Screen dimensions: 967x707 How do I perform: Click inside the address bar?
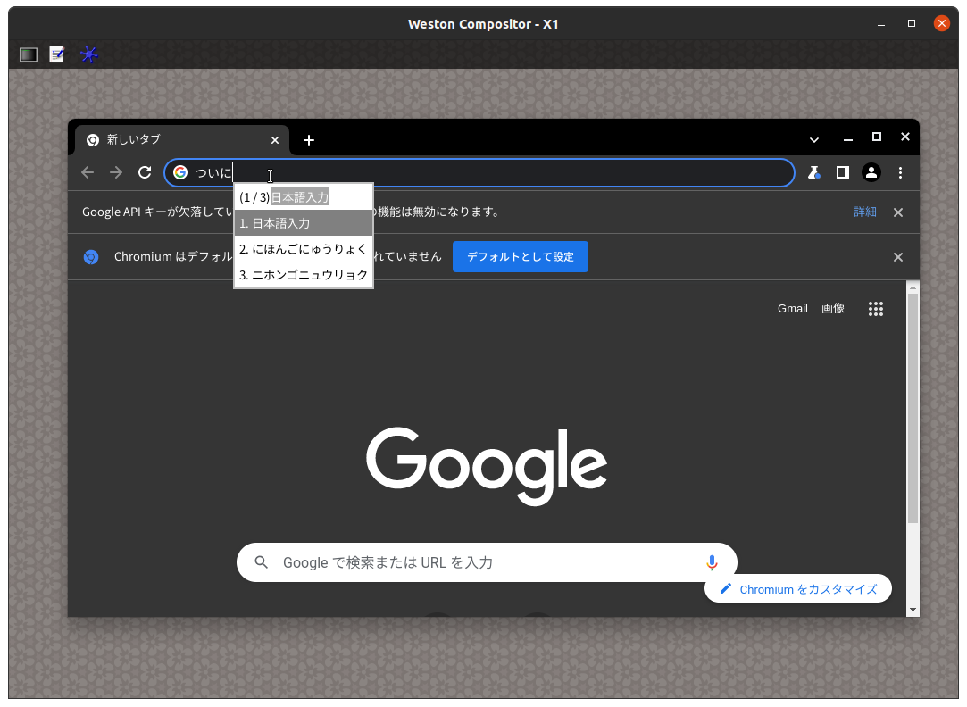(x=479, y=172)
